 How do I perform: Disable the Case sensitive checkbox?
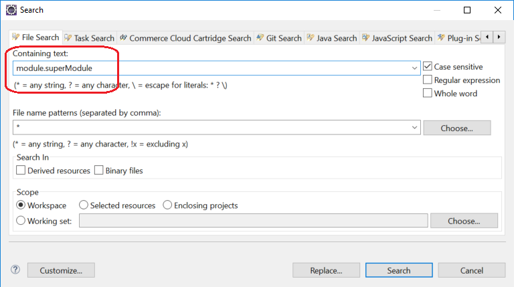pyautogui.click(x=428, y=67)
